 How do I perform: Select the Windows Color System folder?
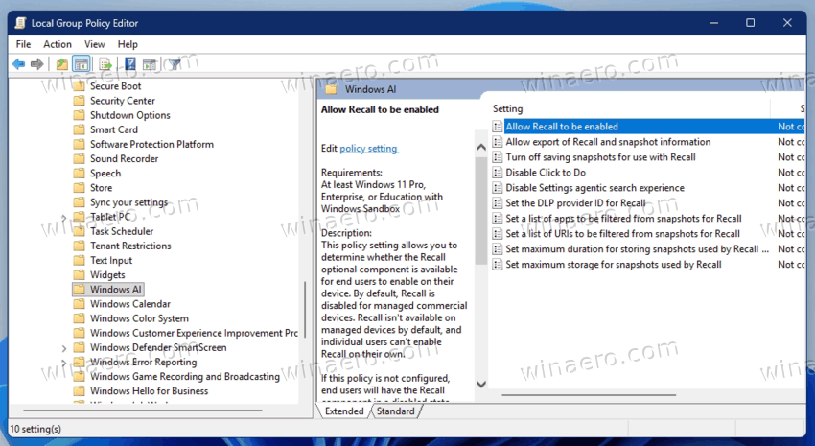139,318
